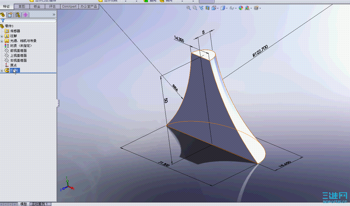
Task: Click the panel collapse handle on splitter
Action: [58, 103]
